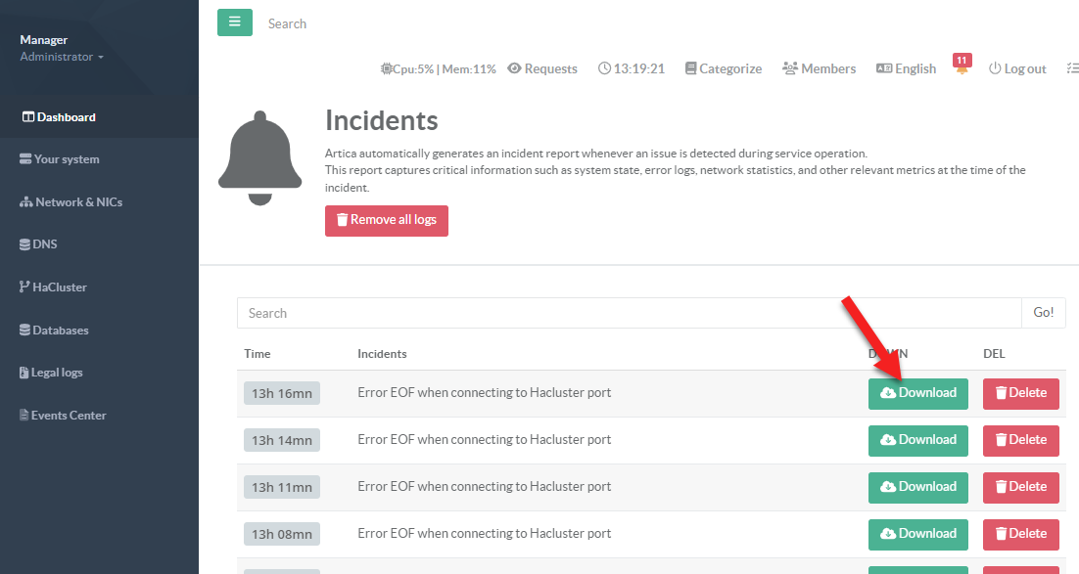Click the task list icon after Log out
This screenshot has width=1079, height=574.
tap(1072, 69)
